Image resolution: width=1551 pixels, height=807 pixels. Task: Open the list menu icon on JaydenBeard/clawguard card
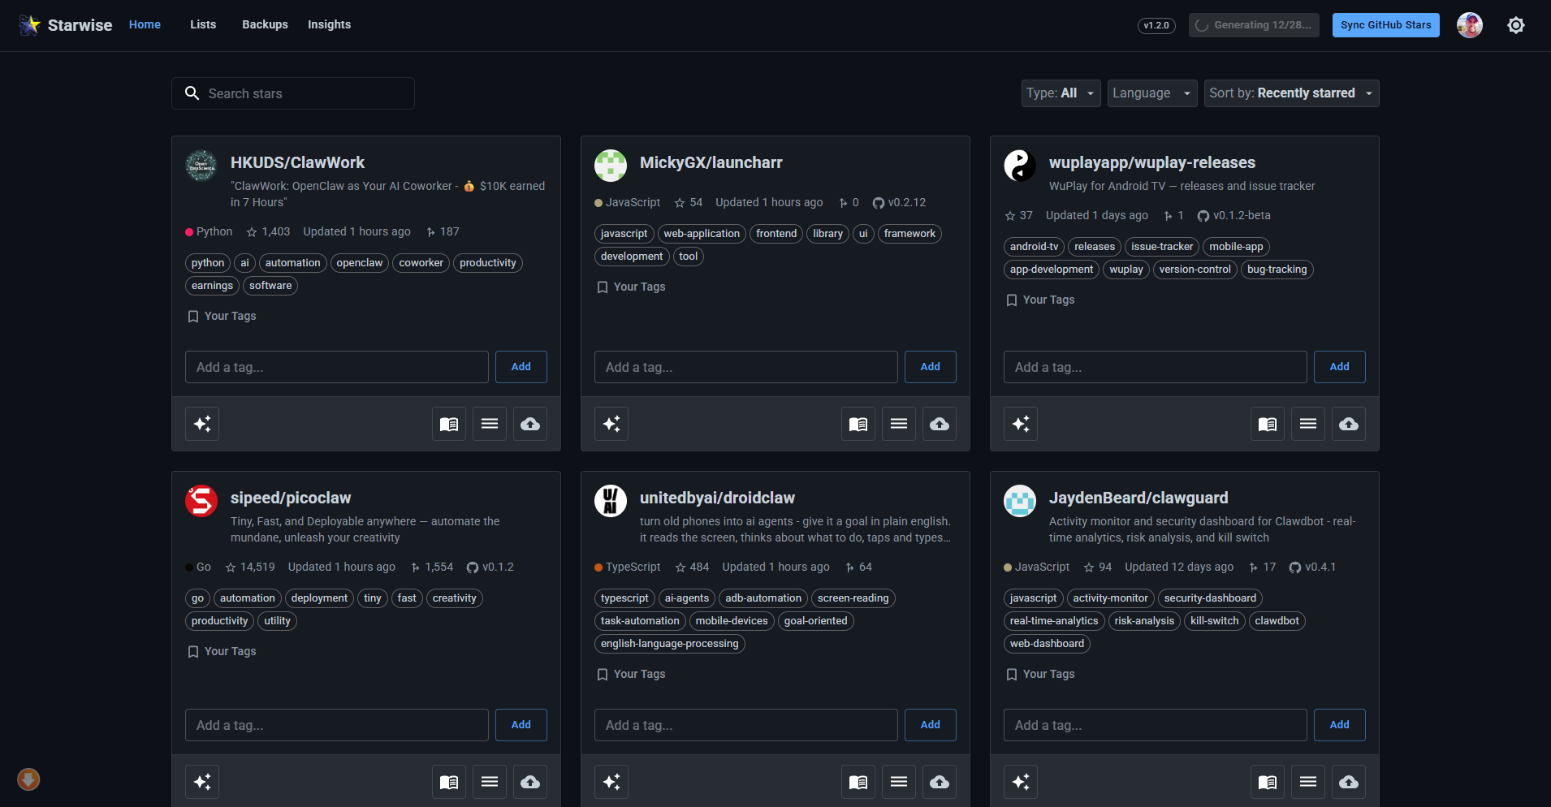coord(1308,782)
